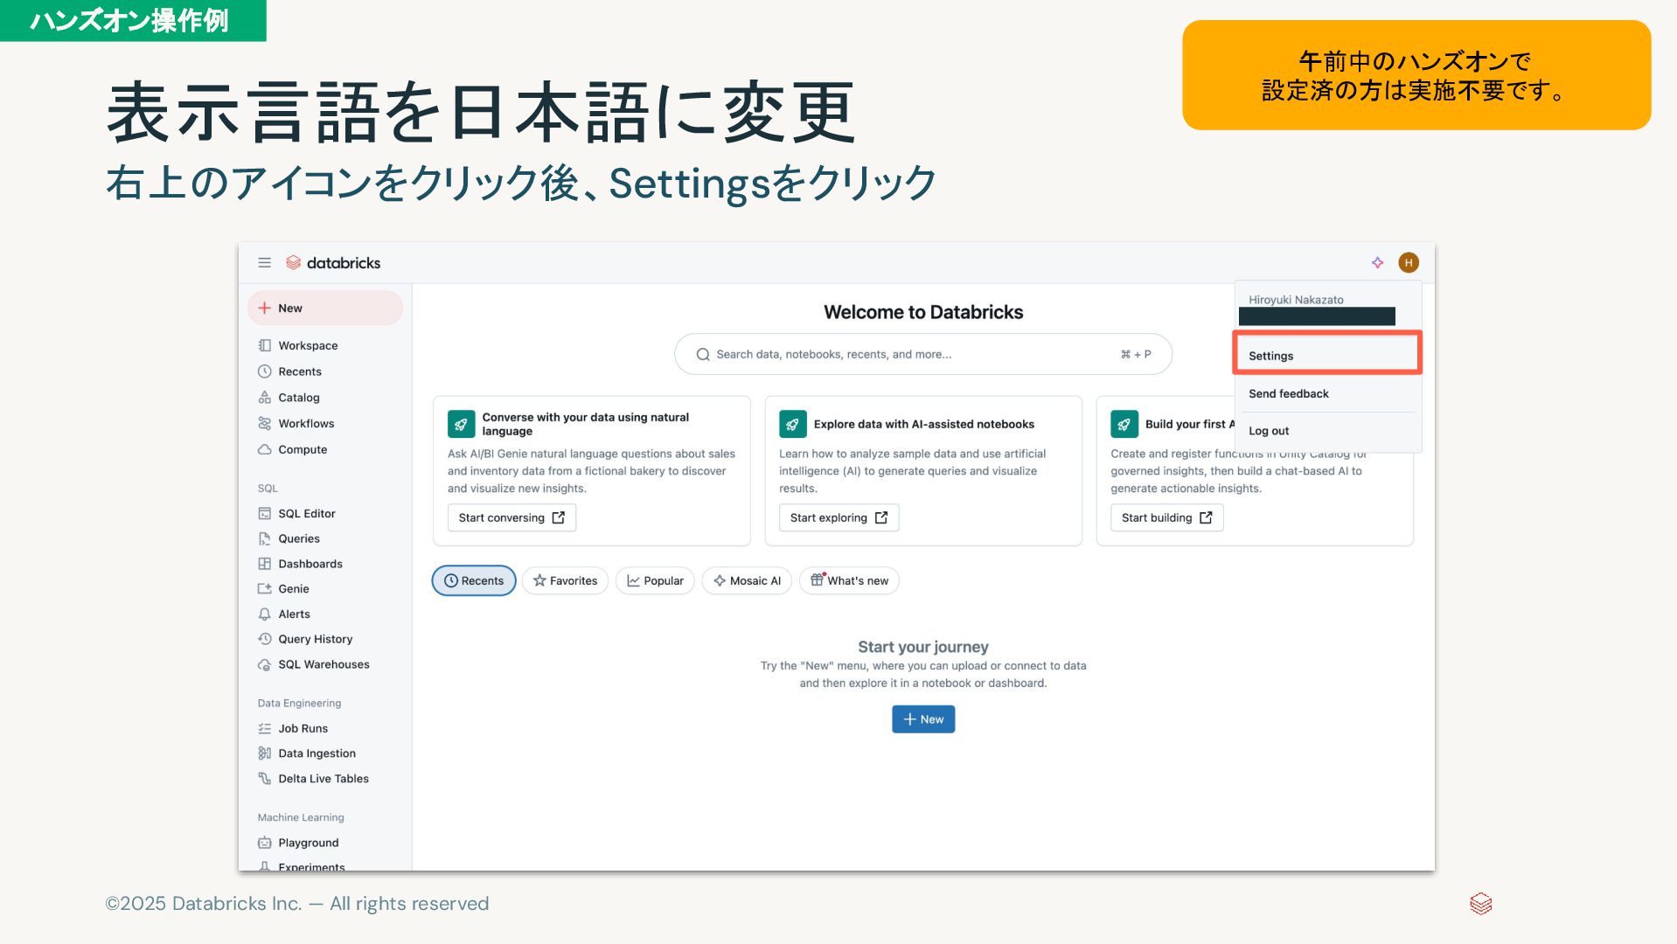Click the Queries icon
Viewport: 1677px width, 944px height.
(x=264, y=539)
